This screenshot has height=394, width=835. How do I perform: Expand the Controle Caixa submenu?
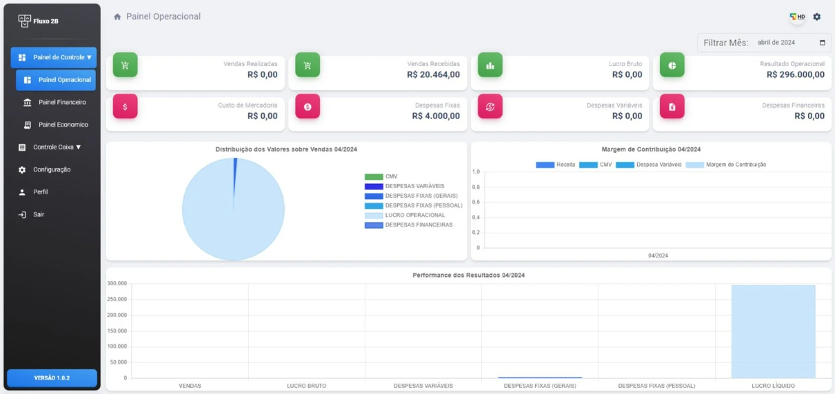tap(57, 147)
